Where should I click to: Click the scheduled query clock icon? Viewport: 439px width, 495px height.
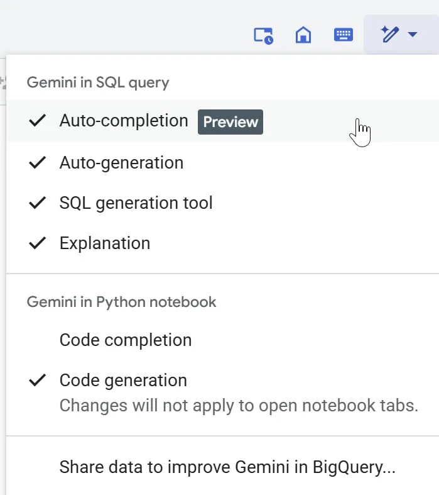point(263,35)
